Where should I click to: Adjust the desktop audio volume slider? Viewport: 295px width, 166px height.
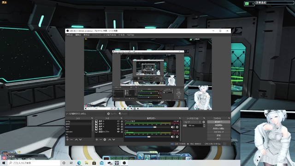coord(147,127)
